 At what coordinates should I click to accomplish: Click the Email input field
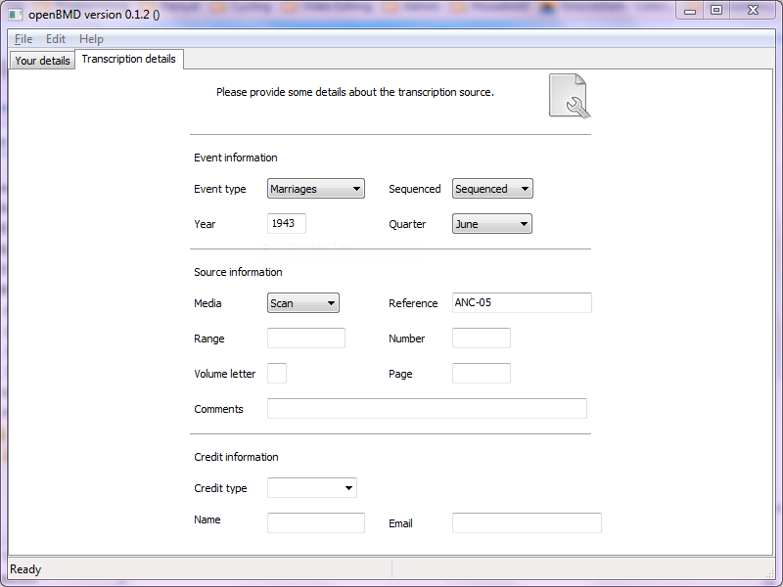(x=527, y=522)
